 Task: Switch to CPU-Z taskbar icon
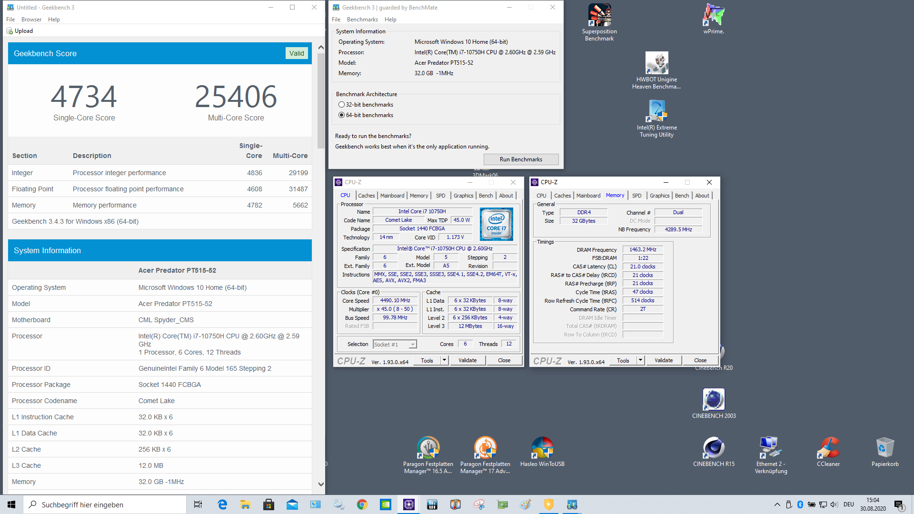(x=409, y=504)
